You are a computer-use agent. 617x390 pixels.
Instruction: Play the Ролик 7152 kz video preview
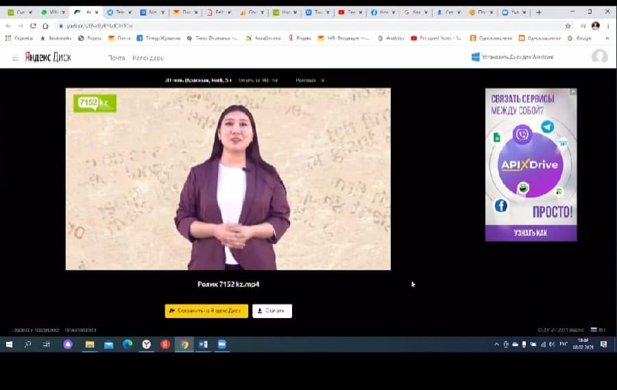(228, 179)
